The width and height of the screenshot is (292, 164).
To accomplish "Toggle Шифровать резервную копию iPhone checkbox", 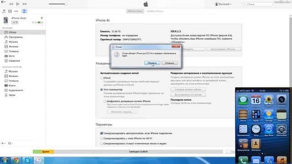I will click(x=105, y=101).
